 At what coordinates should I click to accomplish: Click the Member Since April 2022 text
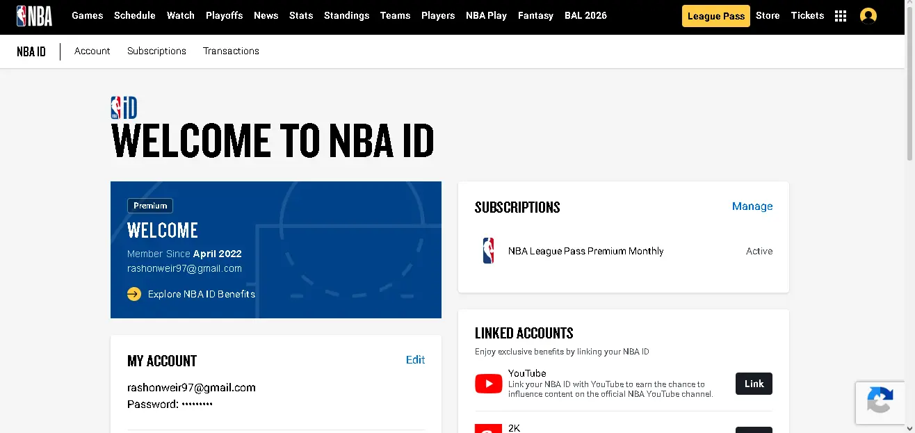click(184, 254)
